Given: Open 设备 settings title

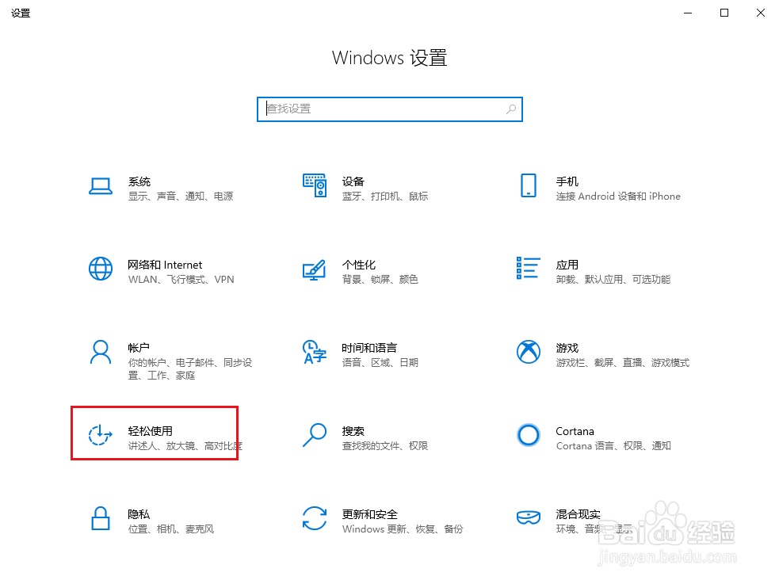Looking at the screenshot, I should 353,181.
